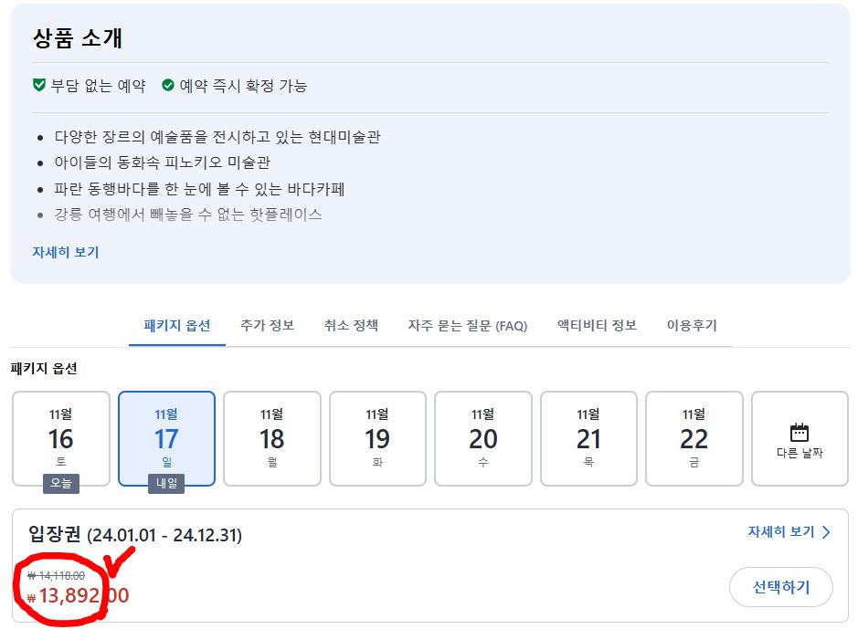Select the 패키지 옵션 tab
This screenshot has height=629, width=858.
point(177,323)
